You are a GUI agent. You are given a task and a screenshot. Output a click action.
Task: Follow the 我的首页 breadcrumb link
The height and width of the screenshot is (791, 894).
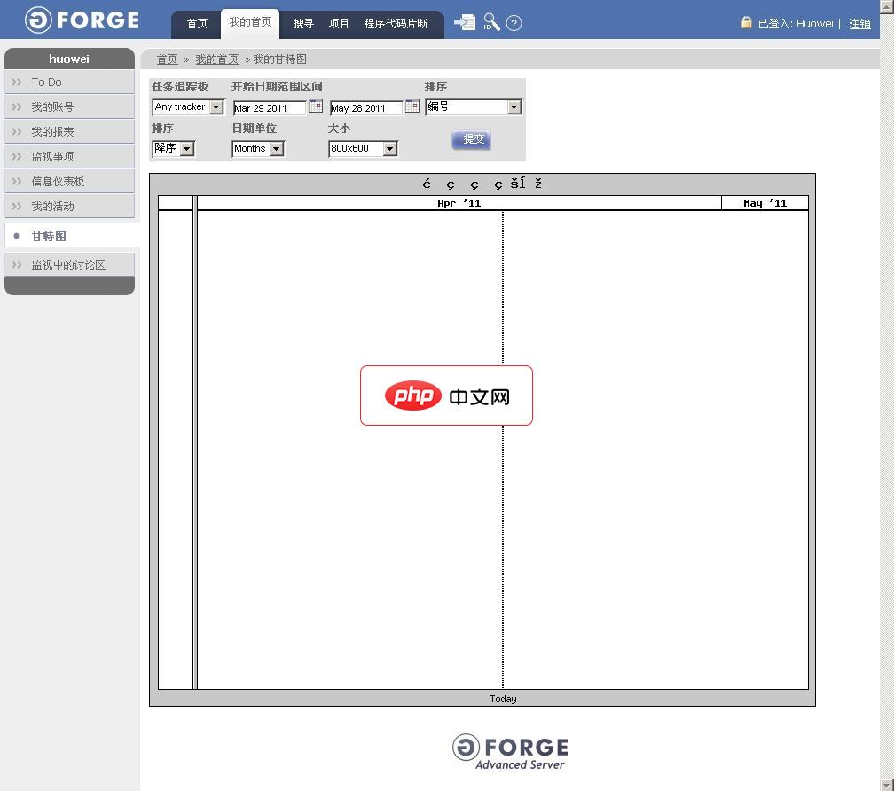point(216,59)
